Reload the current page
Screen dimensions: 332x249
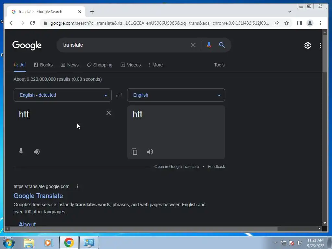point(32,23)
